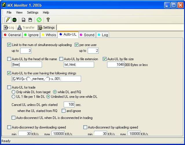Click the '000 Bytes or less' label

tap(136, 65)
